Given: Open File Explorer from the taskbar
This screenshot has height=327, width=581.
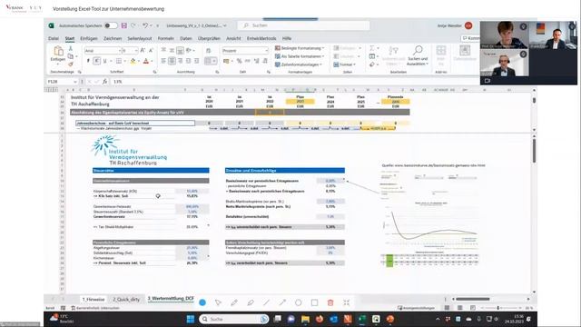Looking at the screenshot, I should (x=305, y=319).
